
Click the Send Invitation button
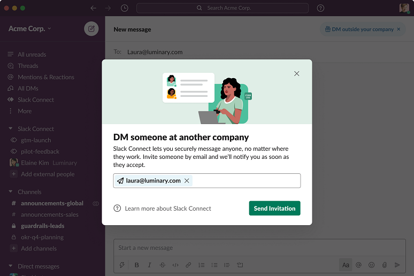274,208
